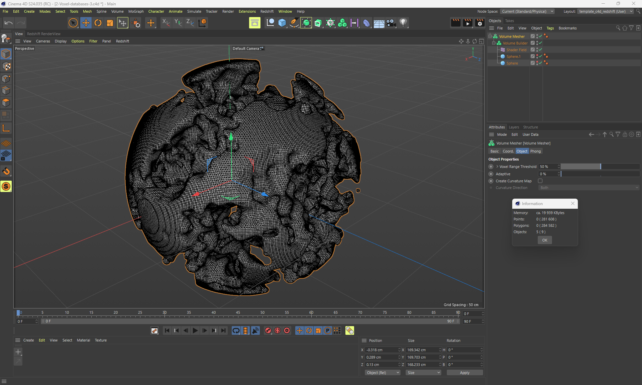Screen dimensions: 642x385
Task: Open the MoGraph menu
Action: (136, 11)
